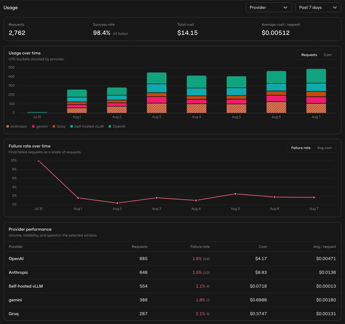
Task: Click the Aug 3 stacked usage bar
Action: pos(156,93)
